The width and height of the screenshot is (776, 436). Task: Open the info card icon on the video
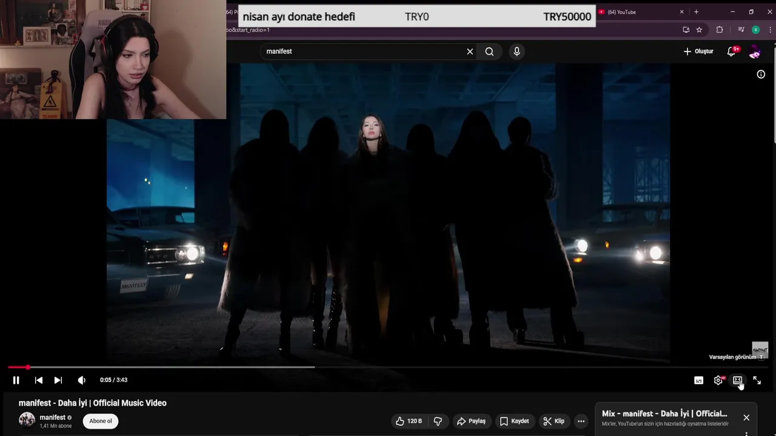pyautogui.click(x=761, y=74)
